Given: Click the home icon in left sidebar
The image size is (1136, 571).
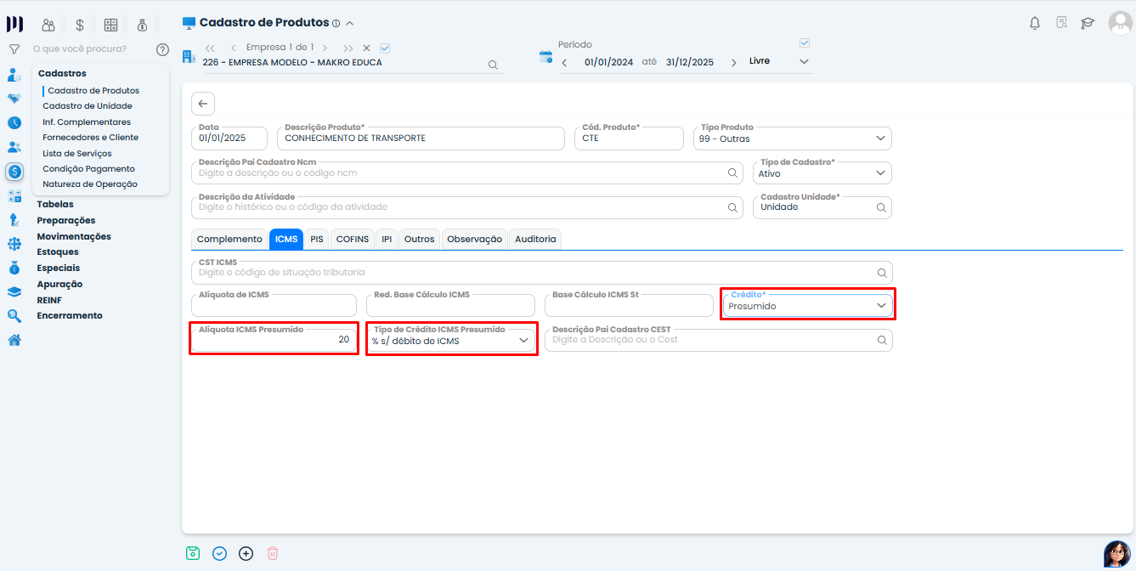Looking at the screenshot, I should [x=14, y=340].
